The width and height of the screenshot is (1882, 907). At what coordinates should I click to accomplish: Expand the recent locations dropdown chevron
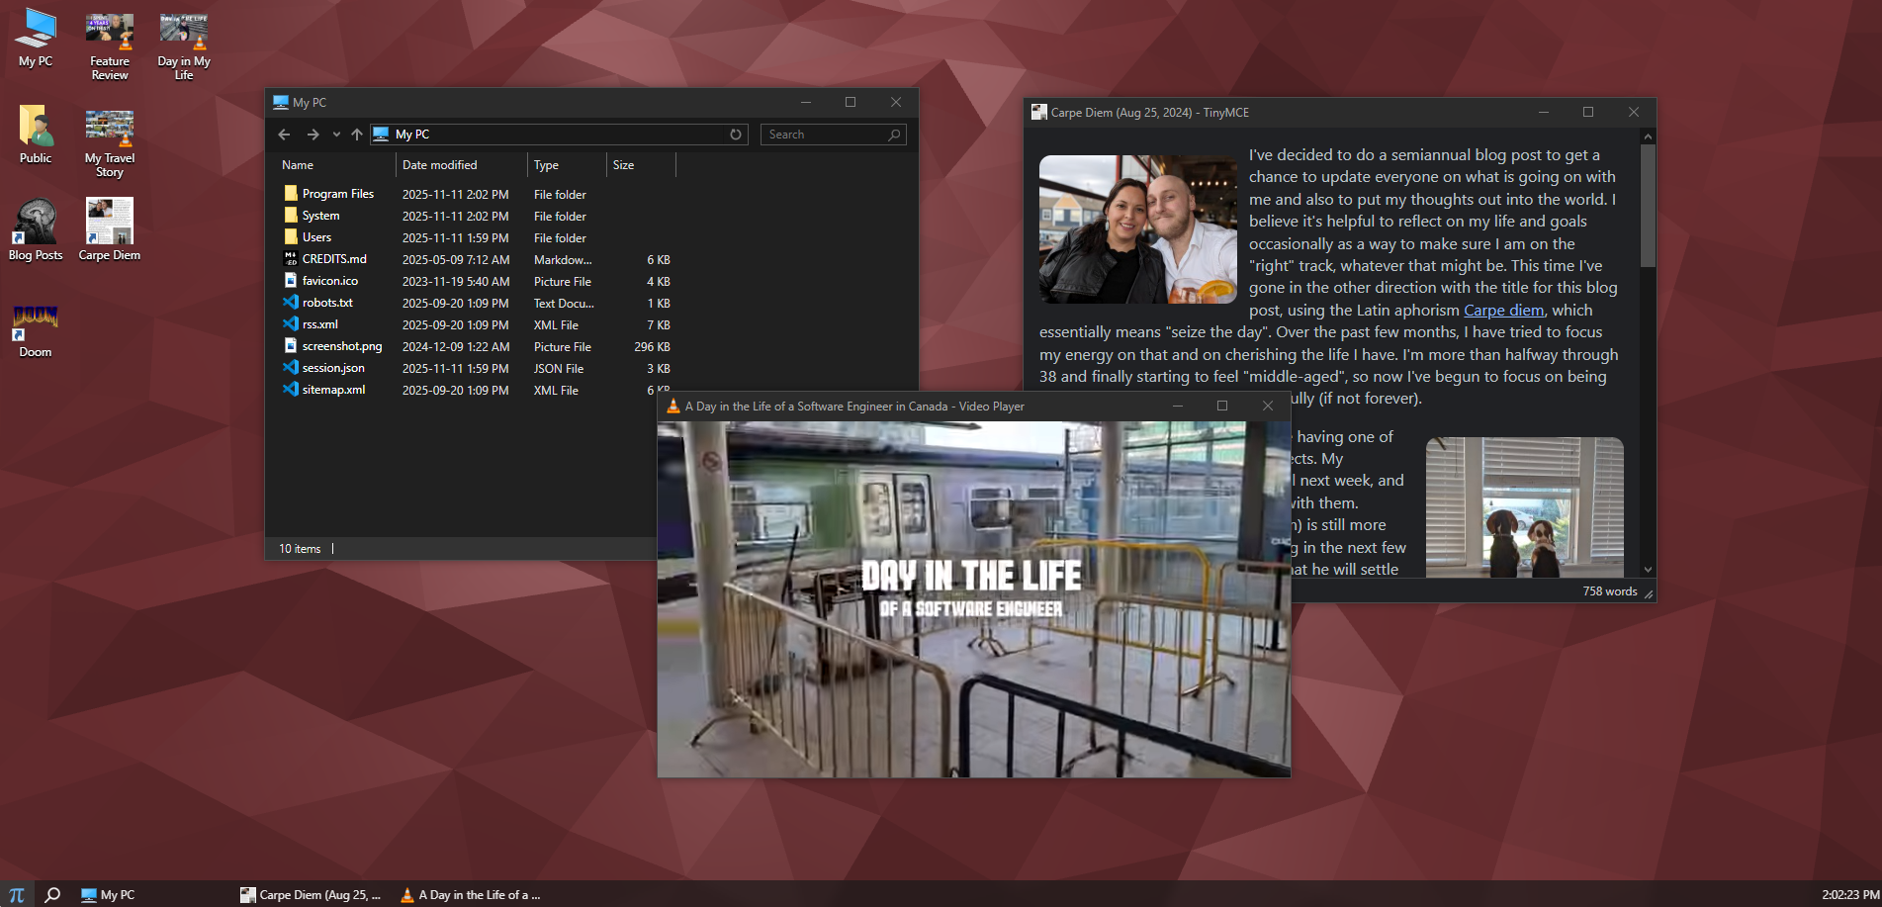(336, 135)
